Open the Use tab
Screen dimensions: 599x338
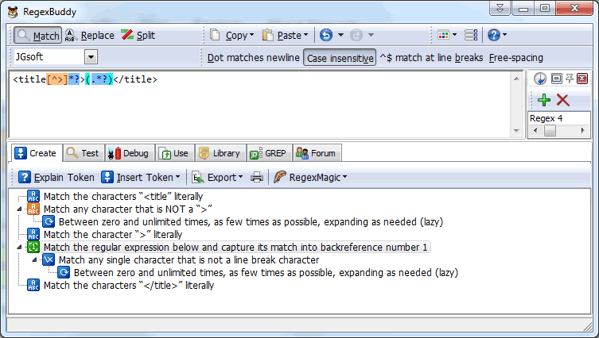tap(174, 153)
